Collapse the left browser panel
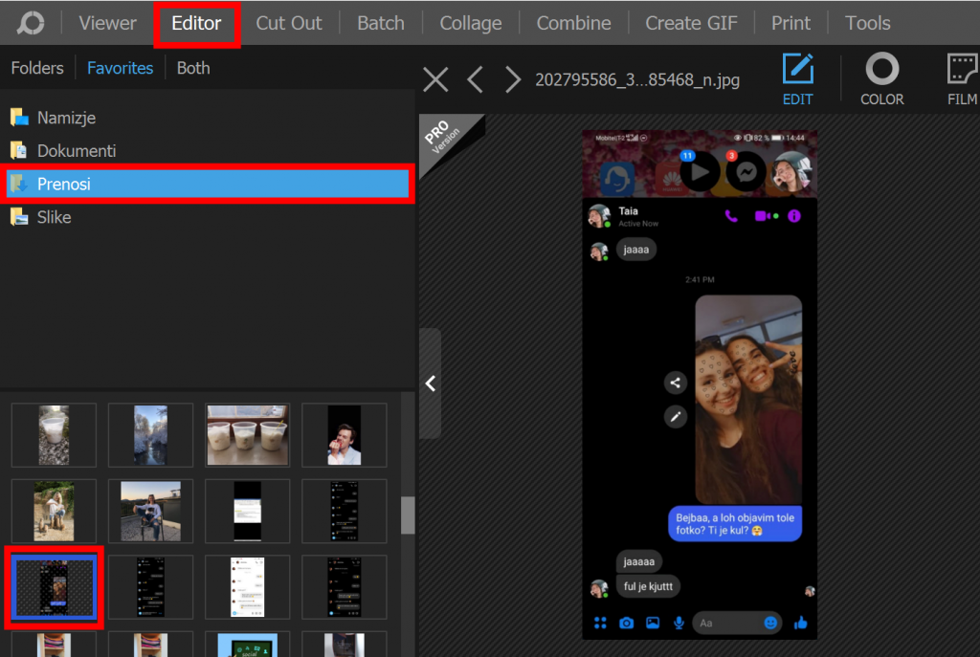 click(x=431, y=383)
